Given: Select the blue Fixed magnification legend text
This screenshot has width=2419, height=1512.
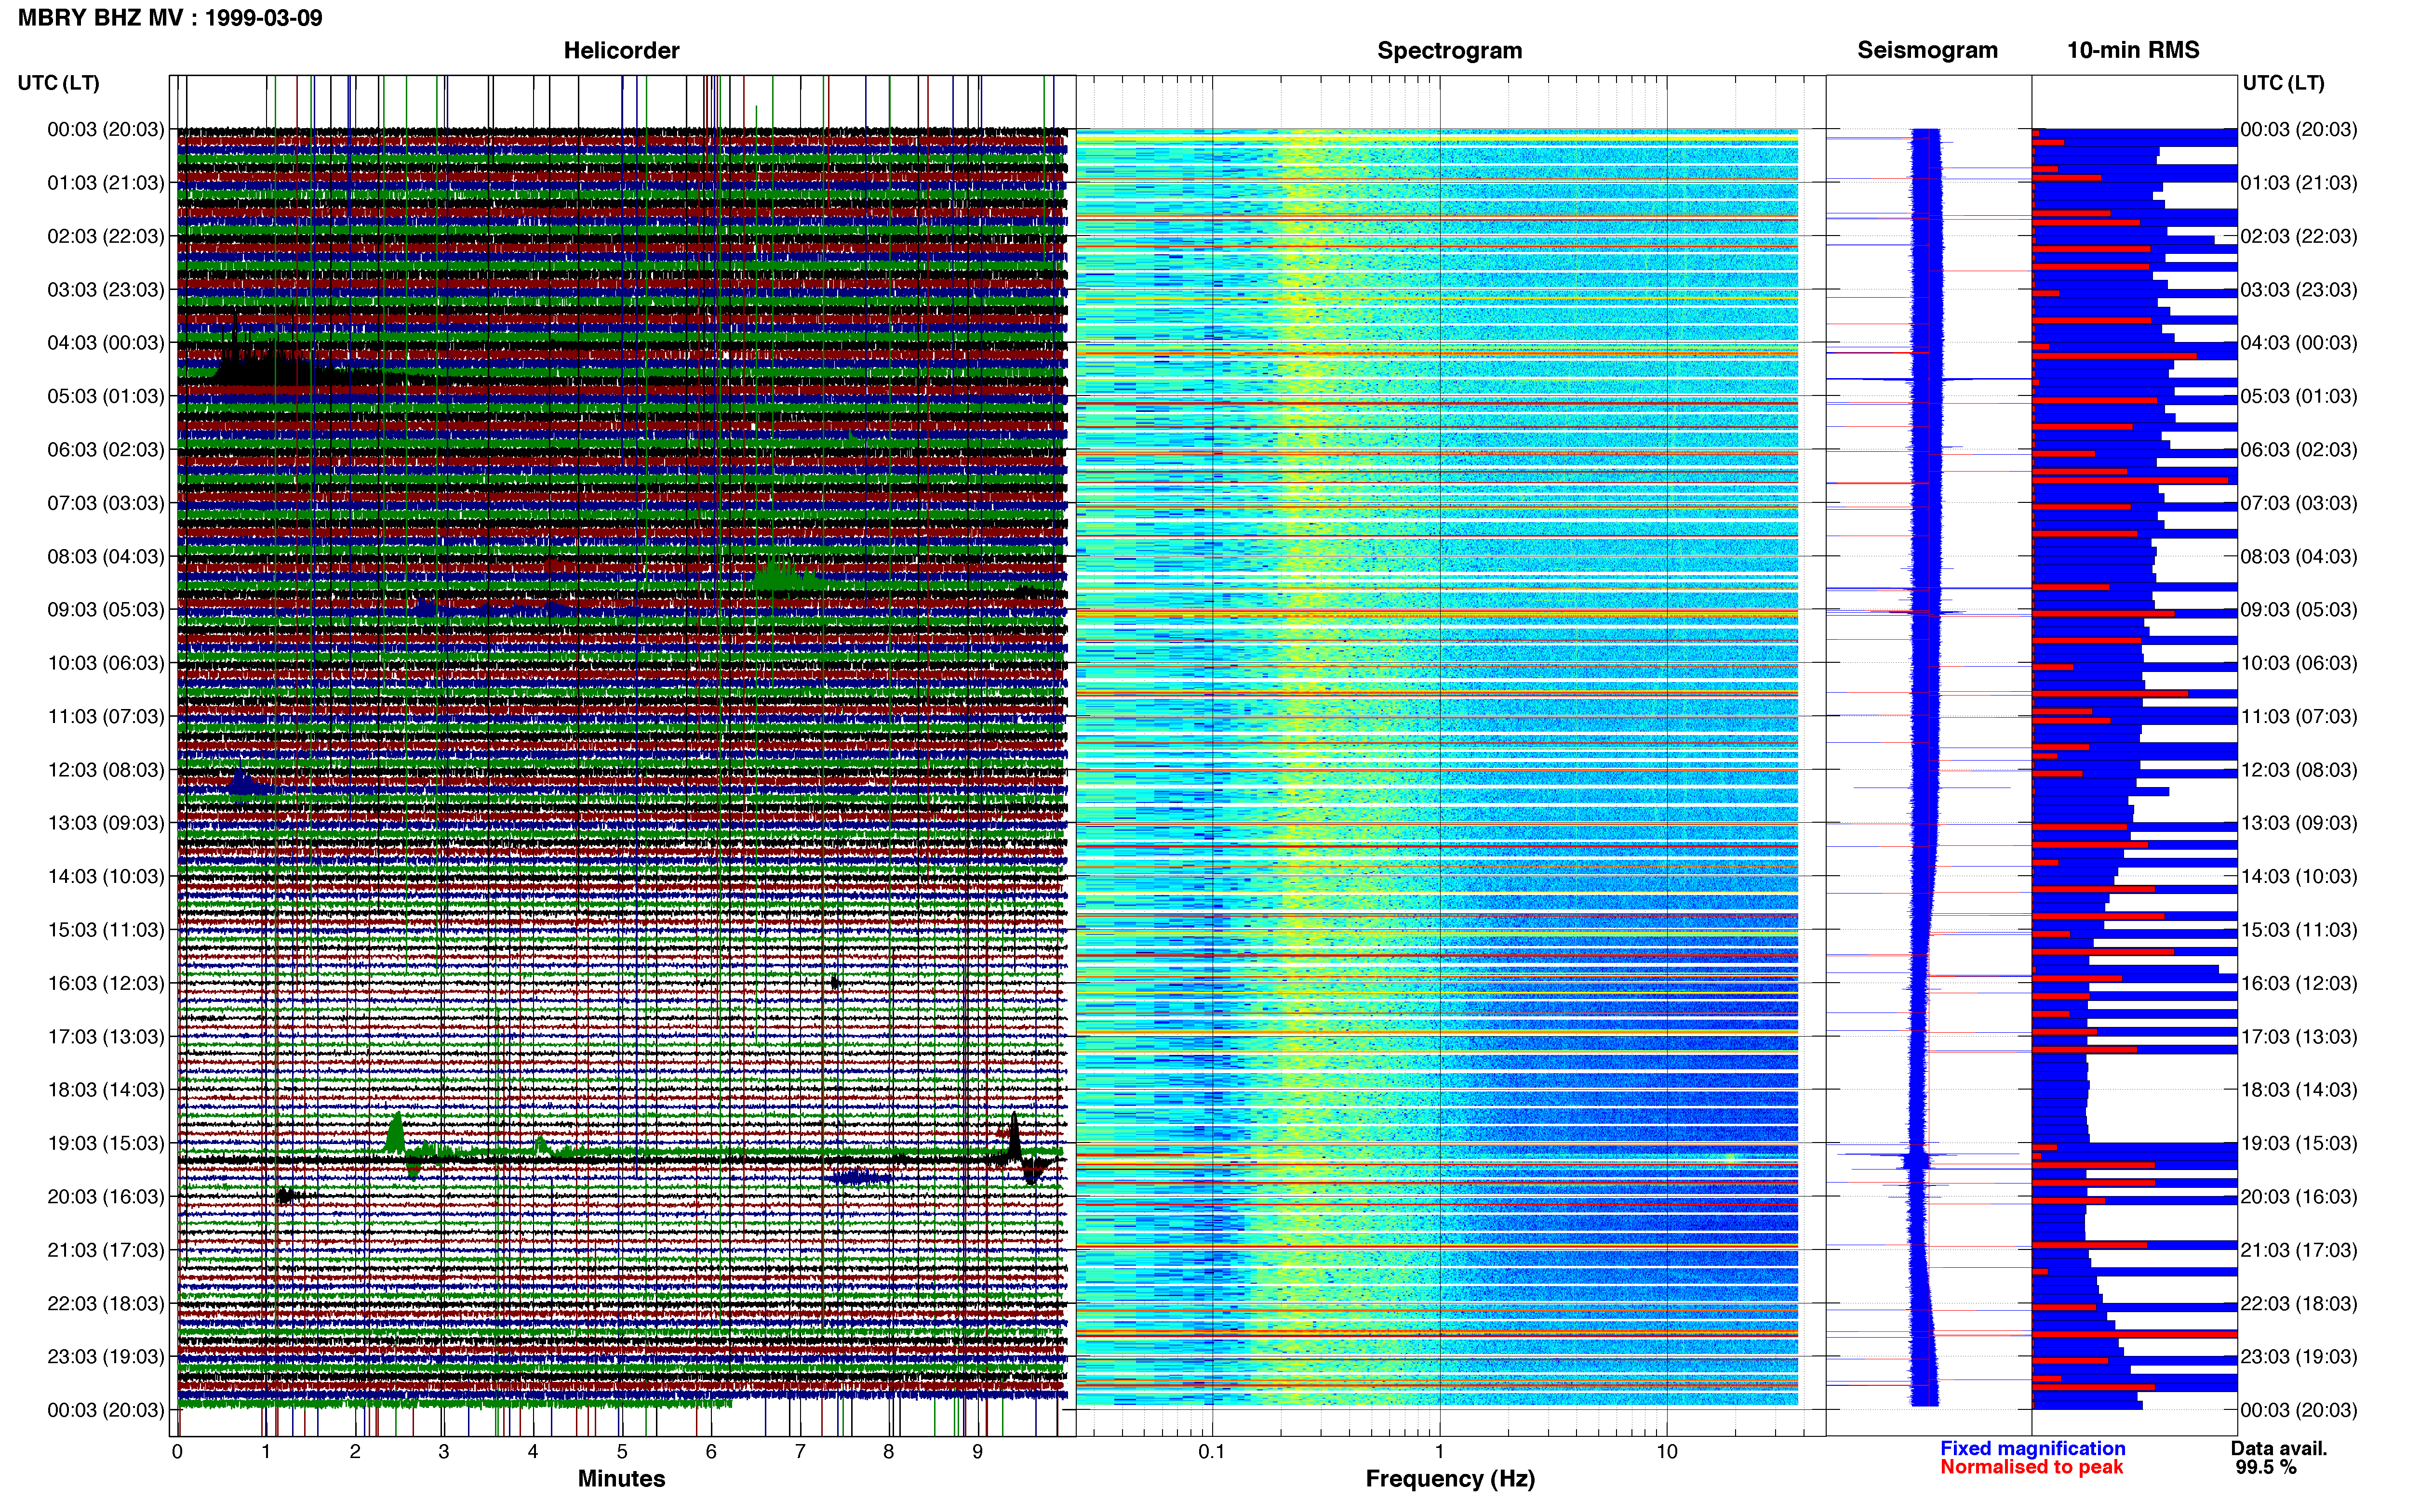Looking at the screenshot, I should pos(2032,1448).
